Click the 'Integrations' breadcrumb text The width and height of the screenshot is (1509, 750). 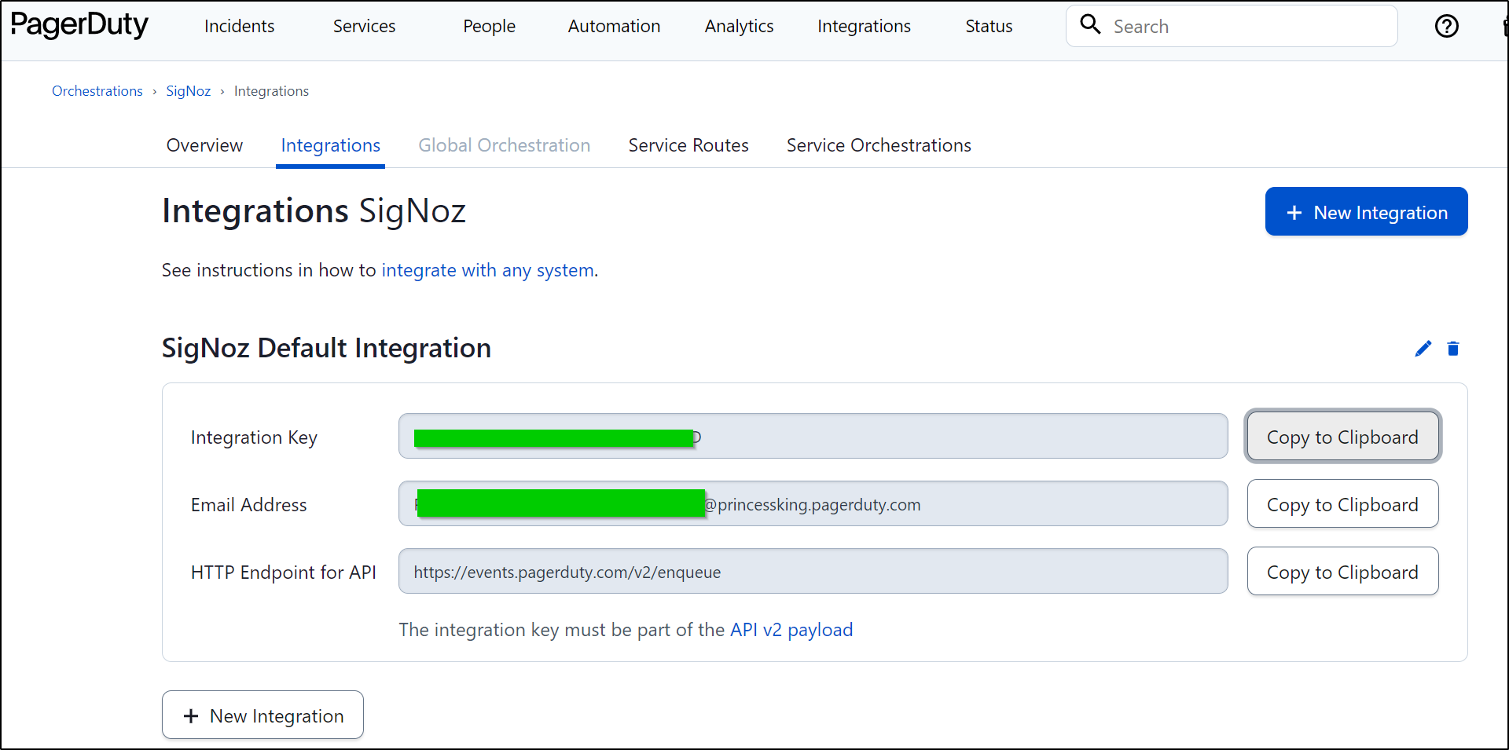[x=271, y=91]
